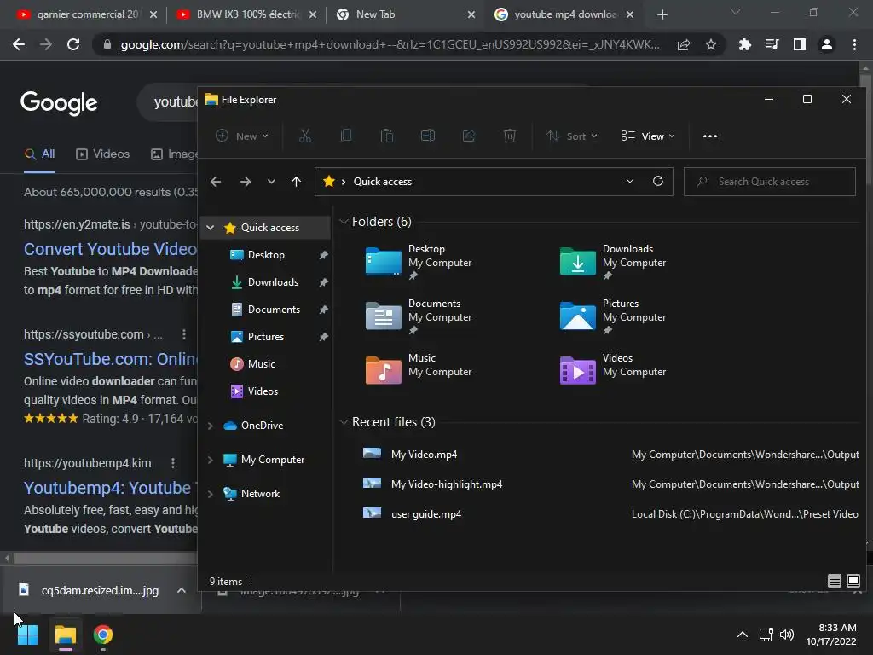Expand the My Computer tree node
Image resolution: width=873 pixels, height=655 pixels.
click(x=210, y=460)
